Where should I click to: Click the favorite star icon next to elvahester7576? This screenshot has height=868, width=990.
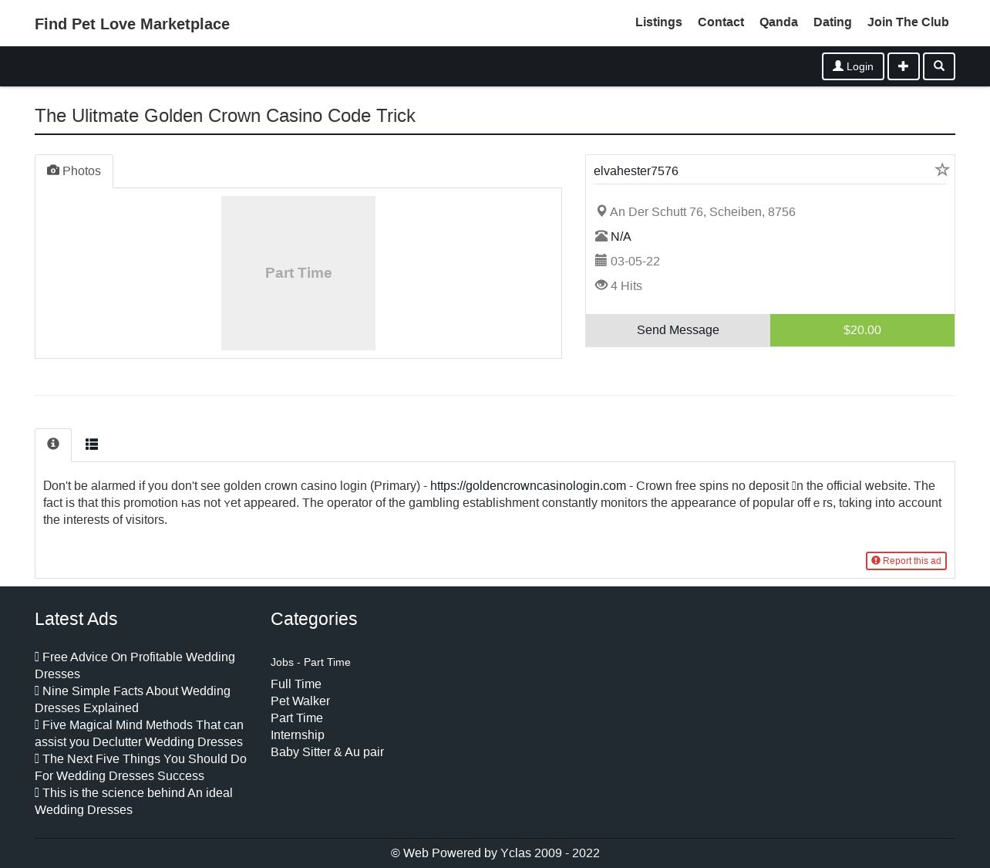[941, 170]
